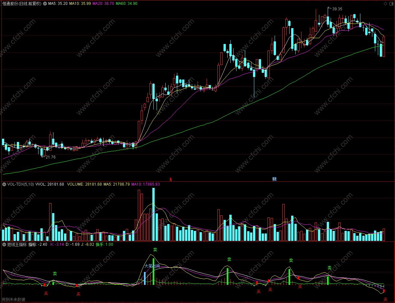Click the 大笔出货 signal label
This screenshot has width=395, height=303.
click(x=152, y=266)
